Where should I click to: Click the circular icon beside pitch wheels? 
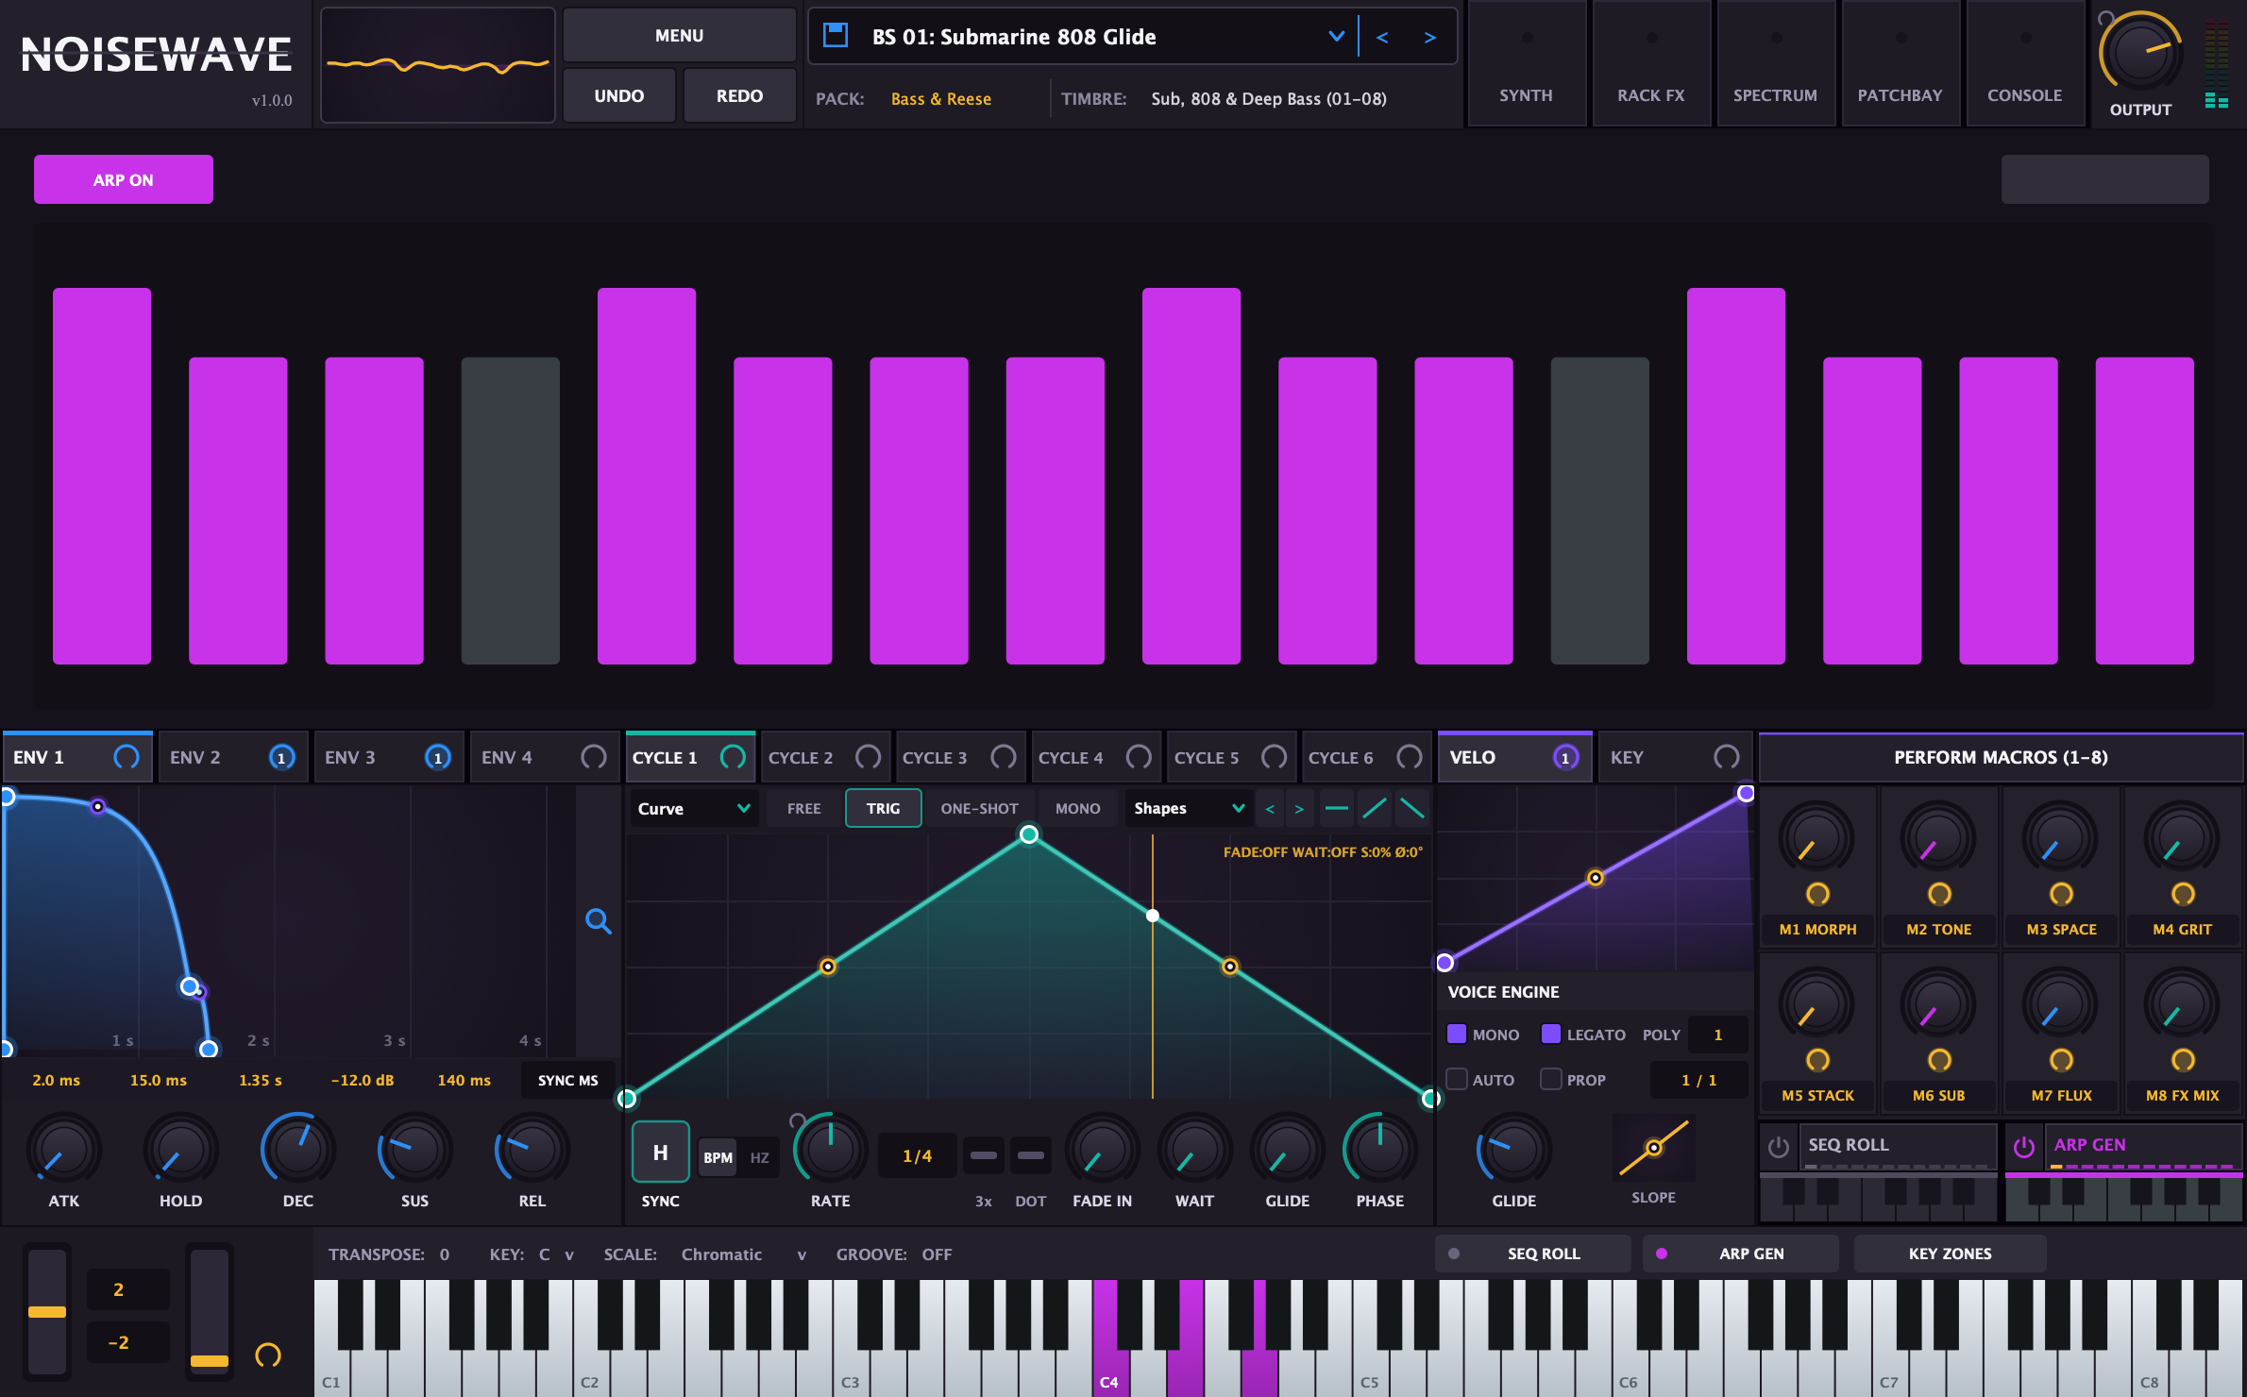point(268,1355)
